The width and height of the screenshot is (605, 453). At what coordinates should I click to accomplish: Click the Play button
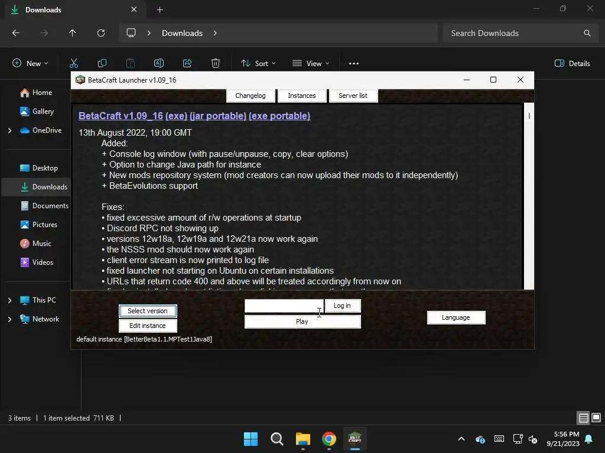click(302, 321)
